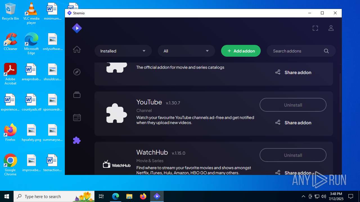
Task: Open the Discover compass icon
Action: point(77,72)
